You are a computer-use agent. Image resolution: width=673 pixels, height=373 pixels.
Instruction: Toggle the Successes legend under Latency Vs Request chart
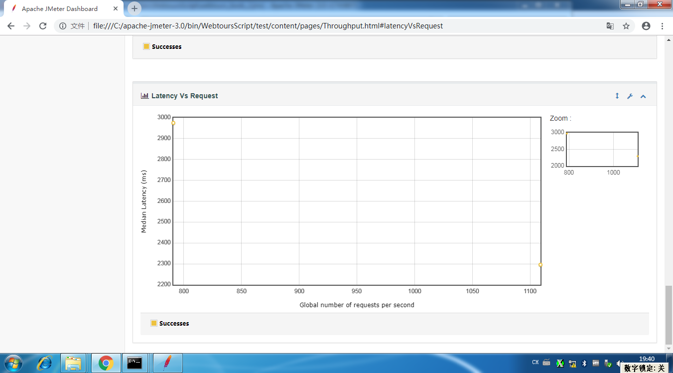tap(169, 323)
